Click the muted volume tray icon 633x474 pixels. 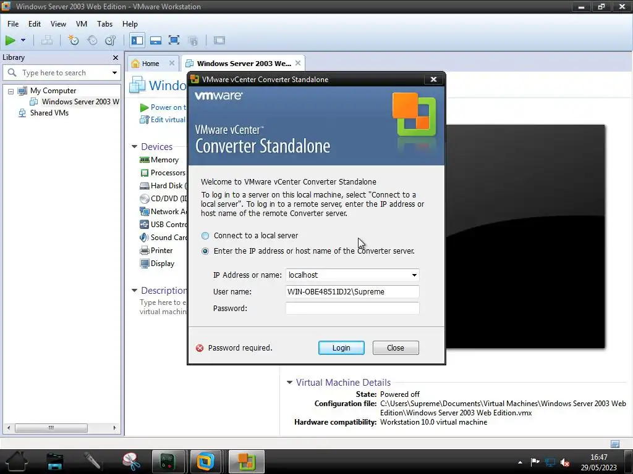pos(565,462)
